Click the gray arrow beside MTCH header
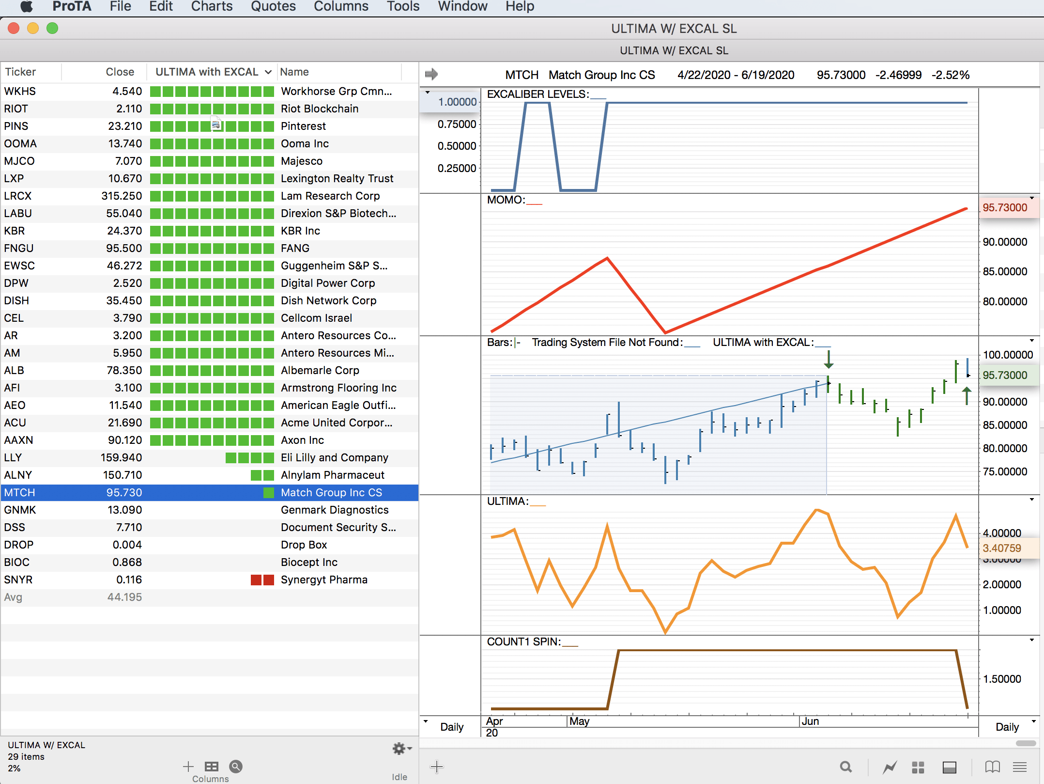Image resolution: width=1044 pixels, height=784 pixels. (431, 74)
